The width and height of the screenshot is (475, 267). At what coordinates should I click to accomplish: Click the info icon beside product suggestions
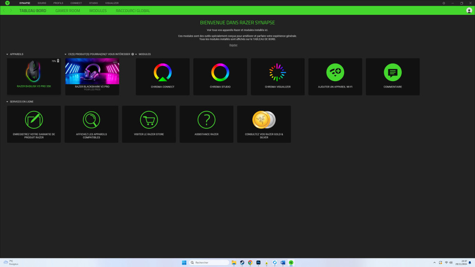[x=133, y=54]
